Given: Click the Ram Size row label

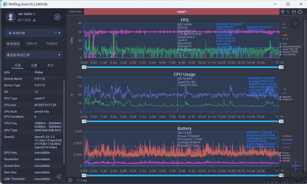Looking at the screenshot, I should click(x=10, y=172).
